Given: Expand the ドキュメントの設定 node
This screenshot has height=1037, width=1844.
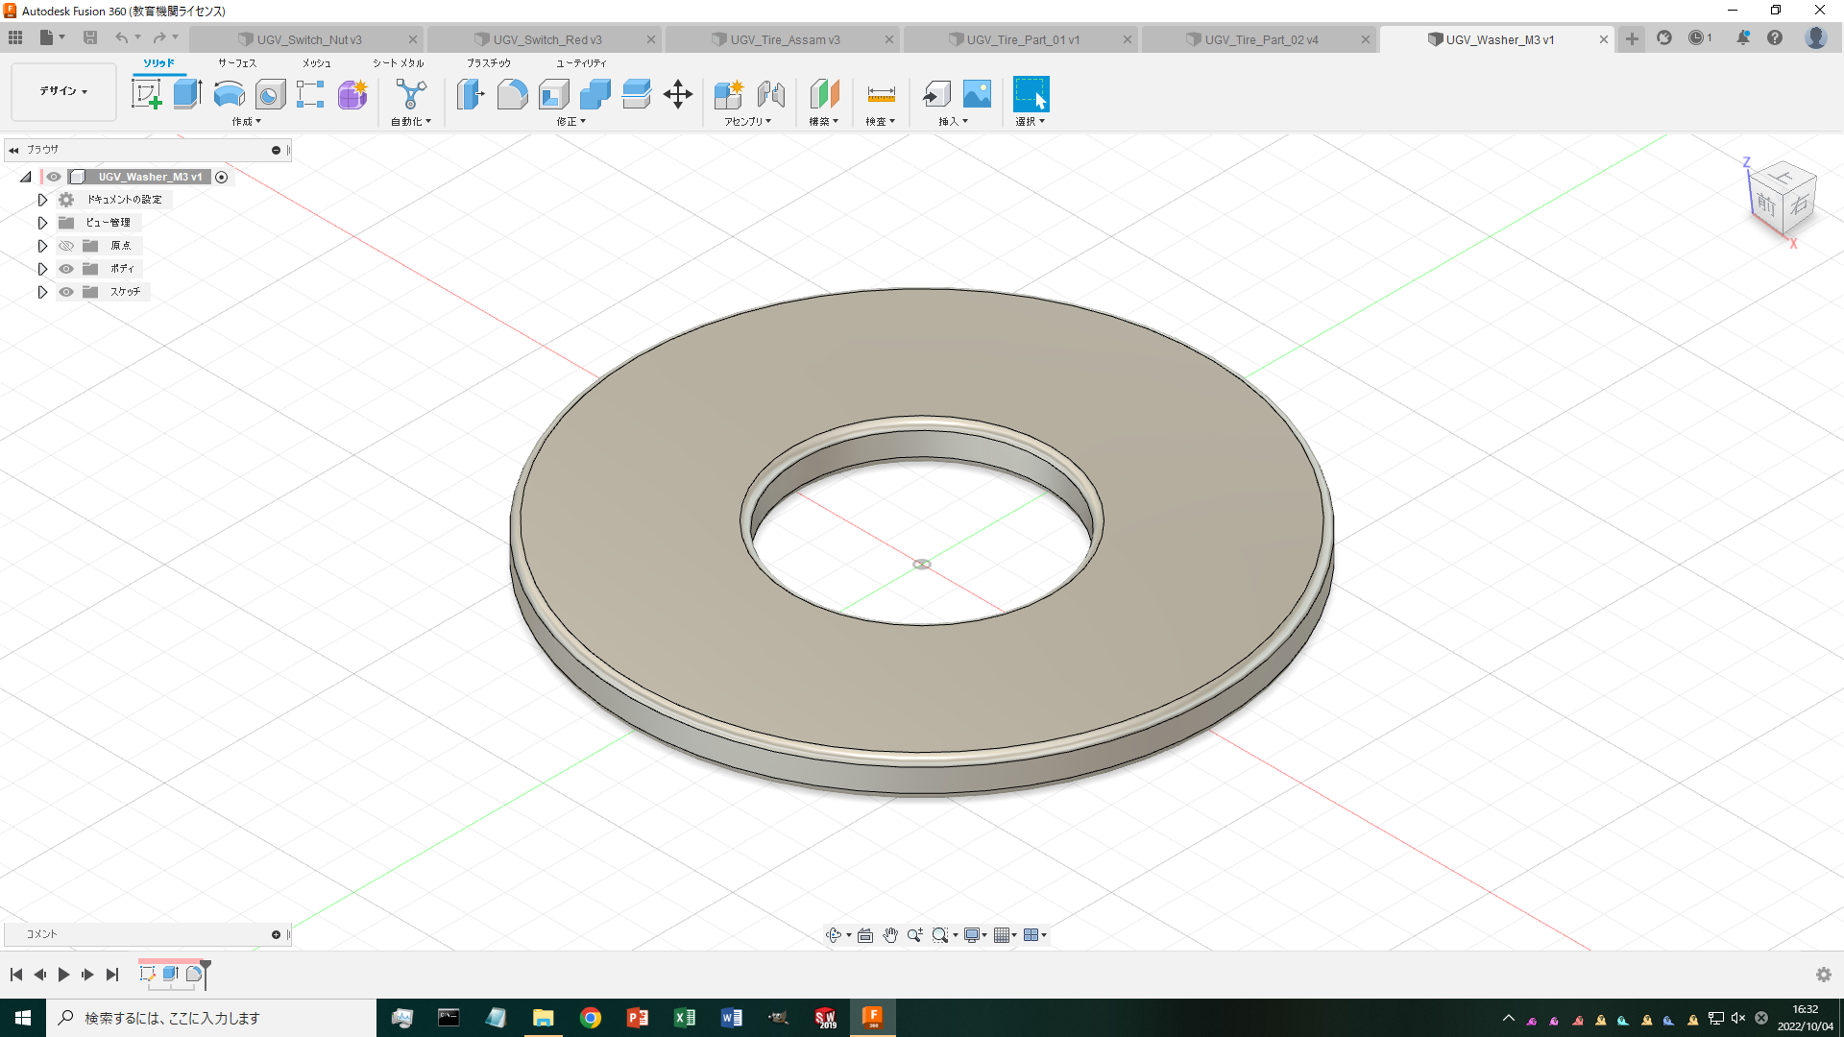Looking at the screenshot, I should point(42,200).
